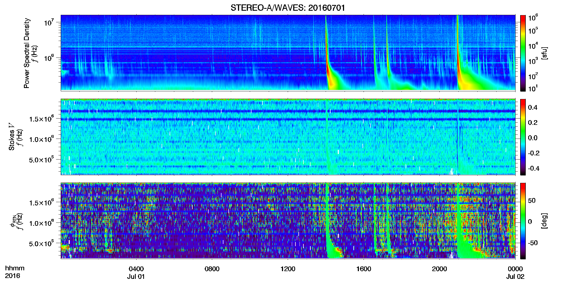This screenshot has width=576, height=297.
Task: Click the 10^3 label on sfu color bar
Action: (x=533, y=61)
